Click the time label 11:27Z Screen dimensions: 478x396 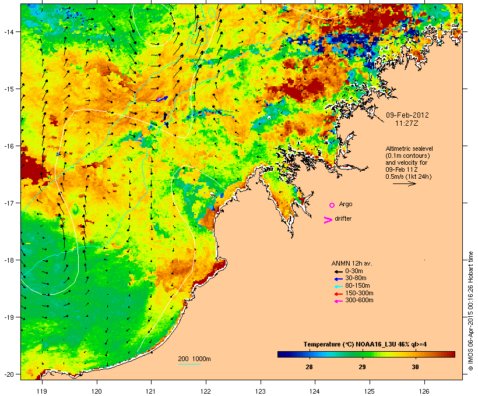[x=407, y=123]
